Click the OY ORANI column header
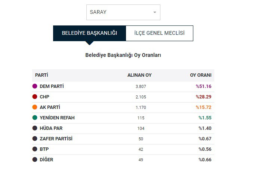The height and width of the screenshot is (177, 258). (200, 75)
